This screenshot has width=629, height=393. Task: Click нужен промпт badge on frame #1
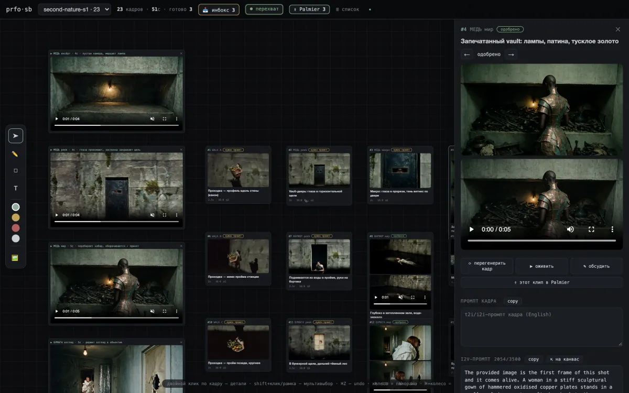pos(234,150)
